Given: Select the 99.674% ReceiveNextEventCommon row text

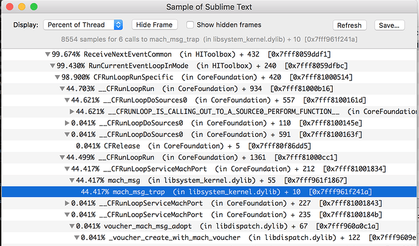Looking at the screenshot, I should click(191, 55).
